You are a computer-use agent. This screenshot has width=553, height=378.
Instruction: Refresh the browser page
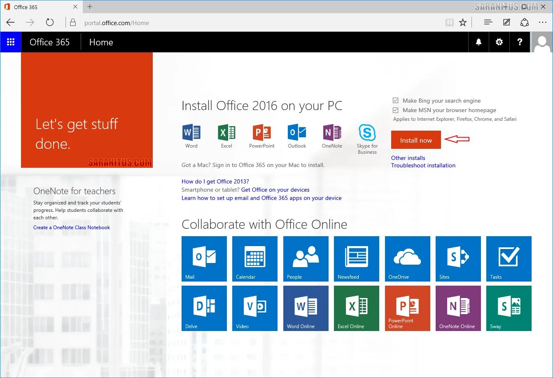pos(50,23)
